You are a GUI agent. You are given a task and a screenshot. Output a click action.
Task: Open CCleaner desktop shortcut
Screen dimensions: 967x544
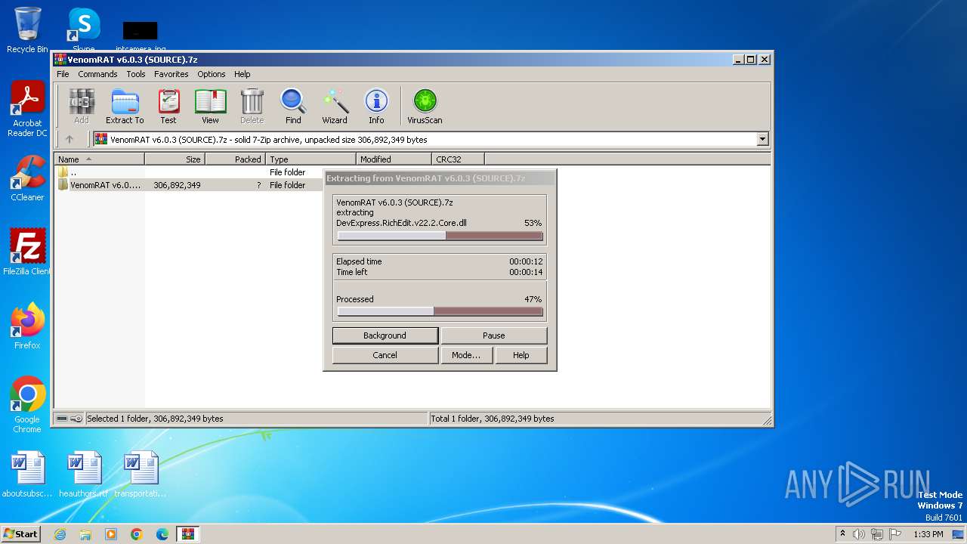[x=27, y=178]
